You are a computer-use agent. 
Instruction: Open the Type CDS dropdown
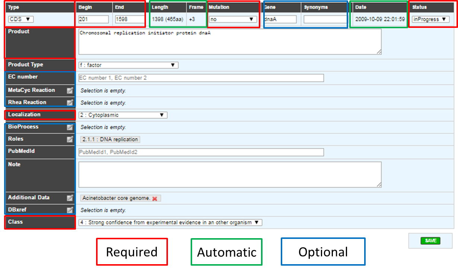[x=21, y=19]
